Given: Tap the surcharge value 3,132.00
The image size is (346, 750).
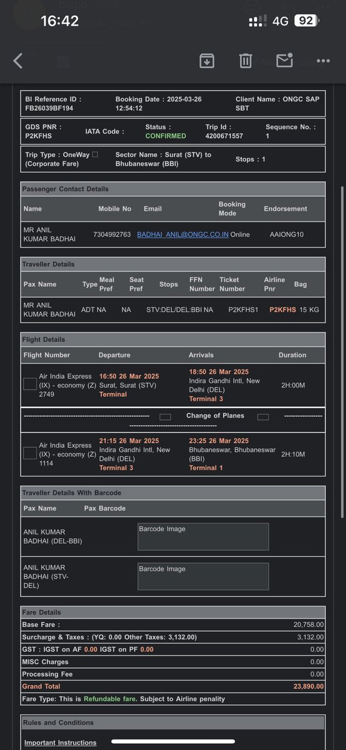Looking at the screenshot, I should (310, 637).
